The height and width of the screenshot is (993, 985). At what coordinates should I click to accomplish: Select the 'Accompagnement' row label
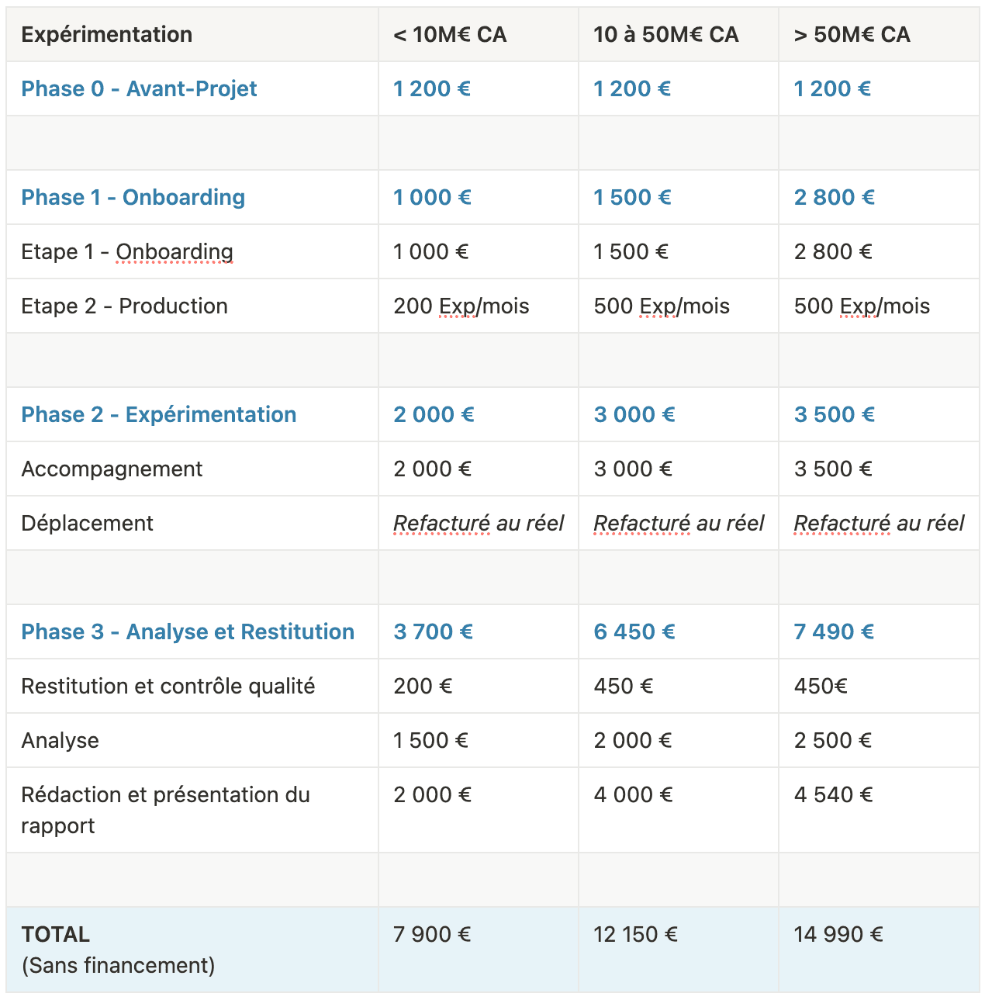coord(112,469)
